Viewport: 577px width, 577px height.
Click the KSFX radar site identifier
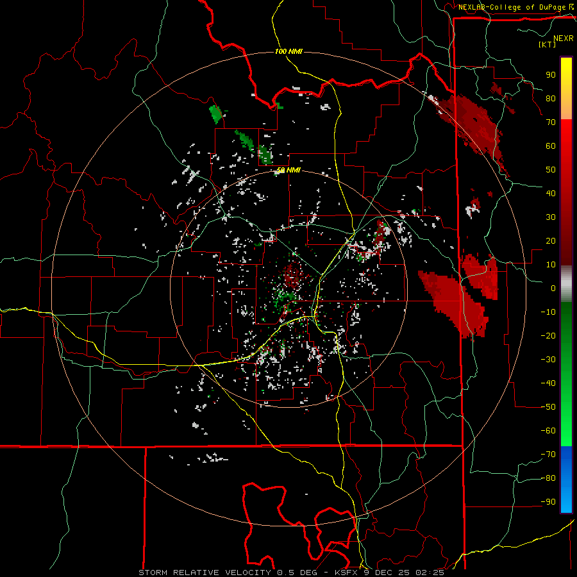[x=347, y=573]
